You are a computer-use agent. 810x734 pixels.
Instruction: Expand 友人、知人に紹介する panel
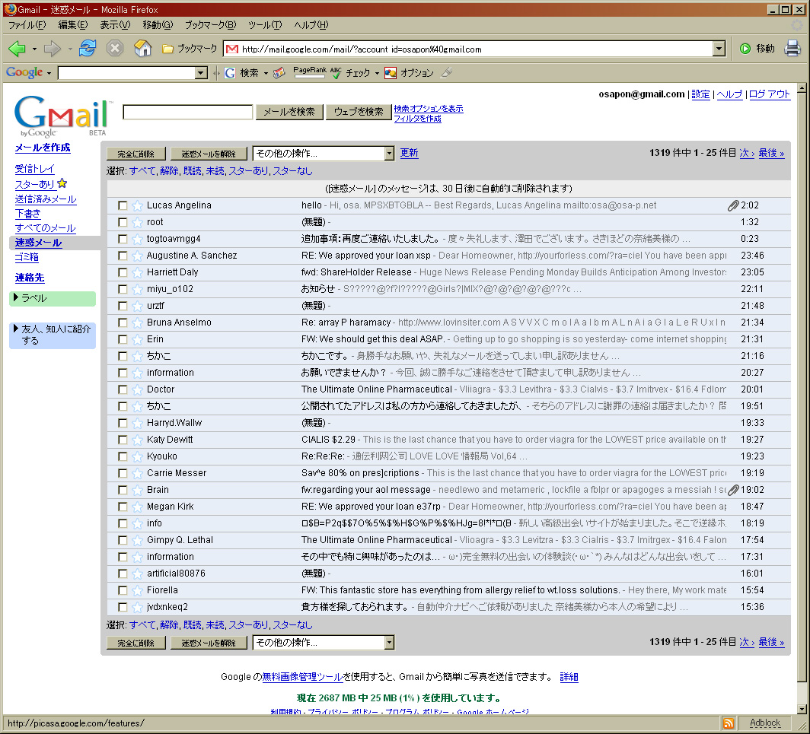point(53,335)
